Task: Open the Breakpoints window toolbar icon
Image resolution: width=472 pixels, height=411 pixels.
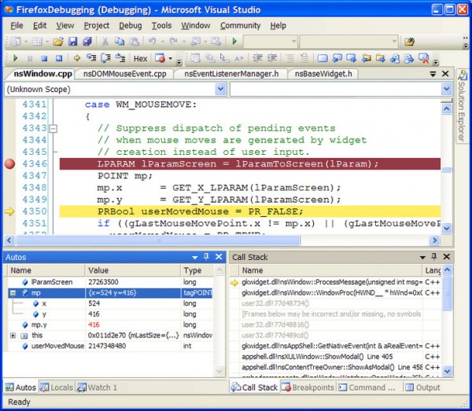Action: 160,57
